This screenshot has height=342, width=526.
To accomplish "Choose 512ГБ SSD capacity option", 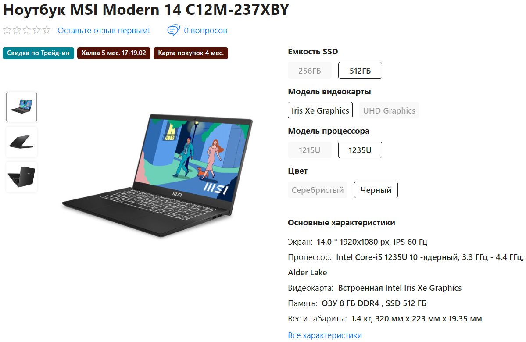I will [x=360, y=71].
